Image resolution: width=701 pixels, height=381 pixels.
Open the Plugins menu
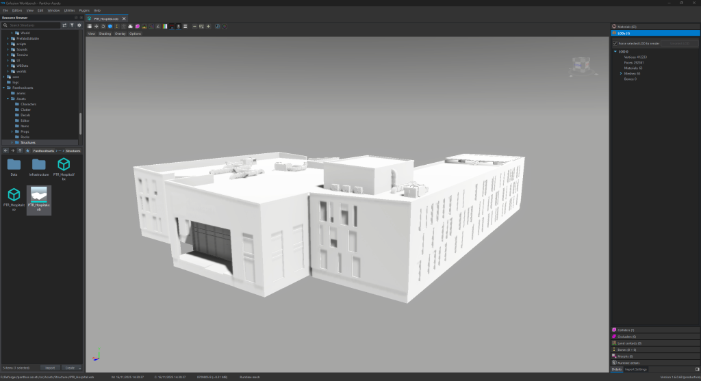(x=84, y=10)
